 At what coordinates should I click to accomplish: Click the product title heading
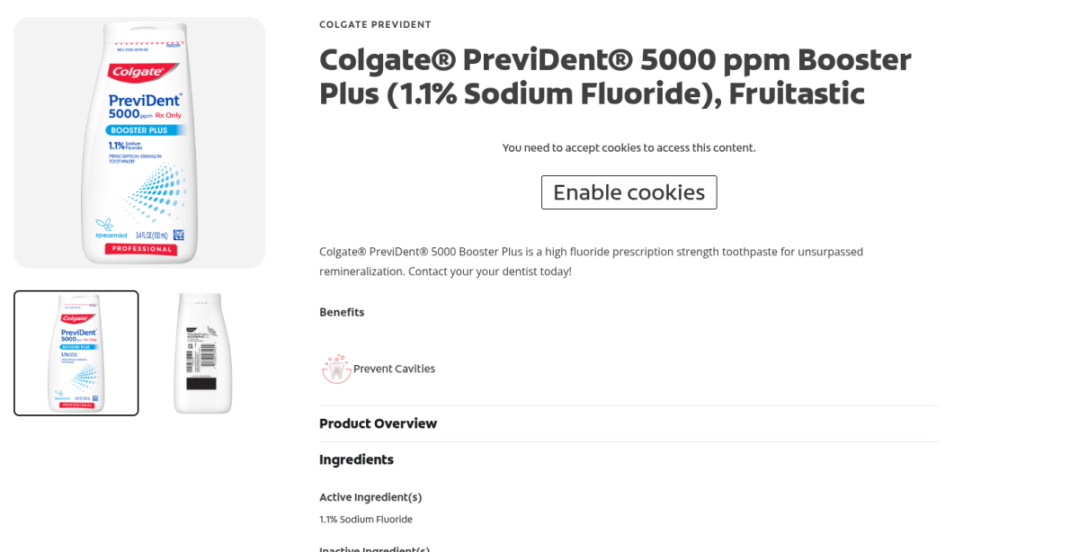(615, 76)
